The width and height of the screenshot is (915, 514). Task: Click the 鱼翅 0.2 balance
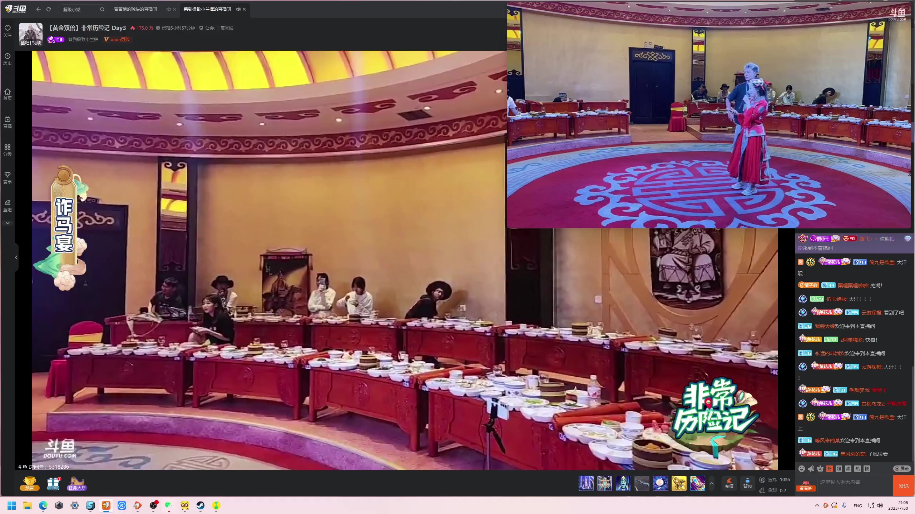(773, 490)
